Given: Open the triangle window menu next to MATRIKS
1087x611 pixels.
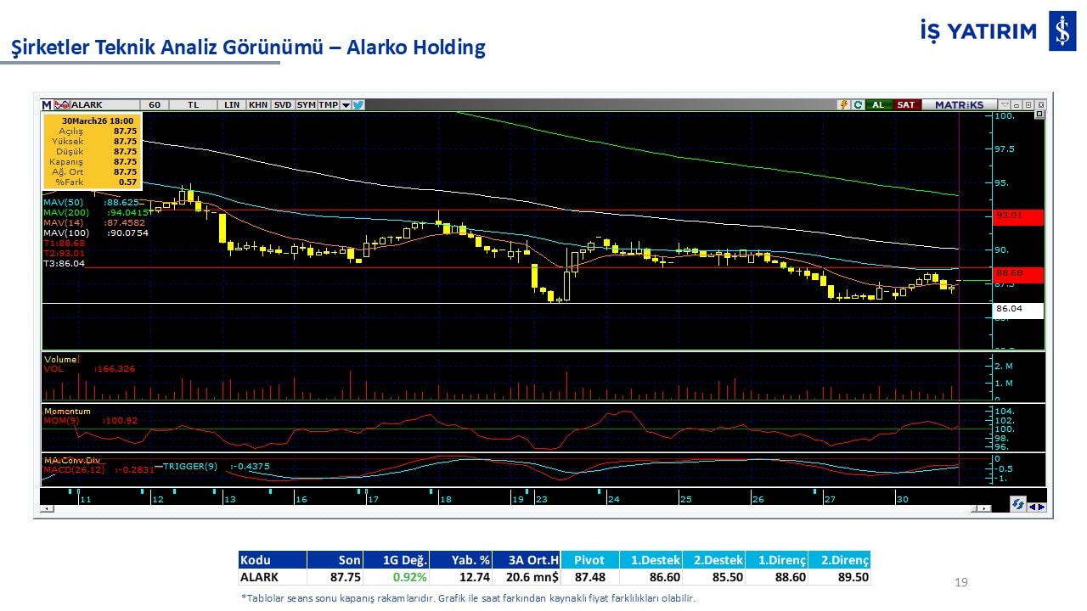Looking at the screenshot, I should (x=1005, y=105).
